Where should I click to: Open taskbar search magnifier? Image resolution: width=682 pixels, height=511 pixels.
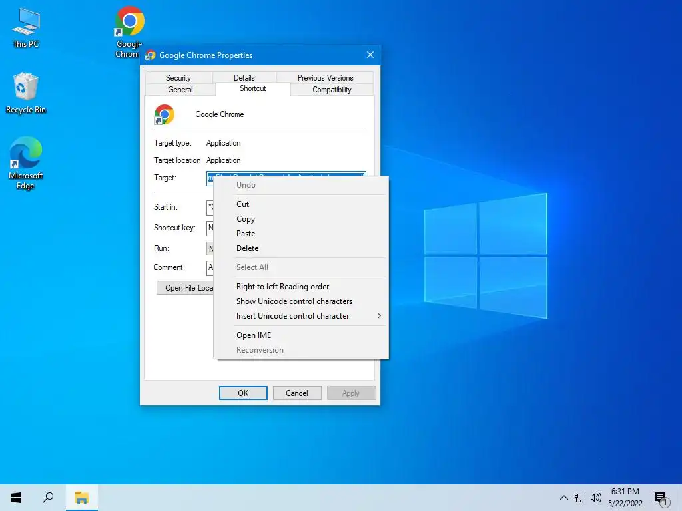(48, 498)
